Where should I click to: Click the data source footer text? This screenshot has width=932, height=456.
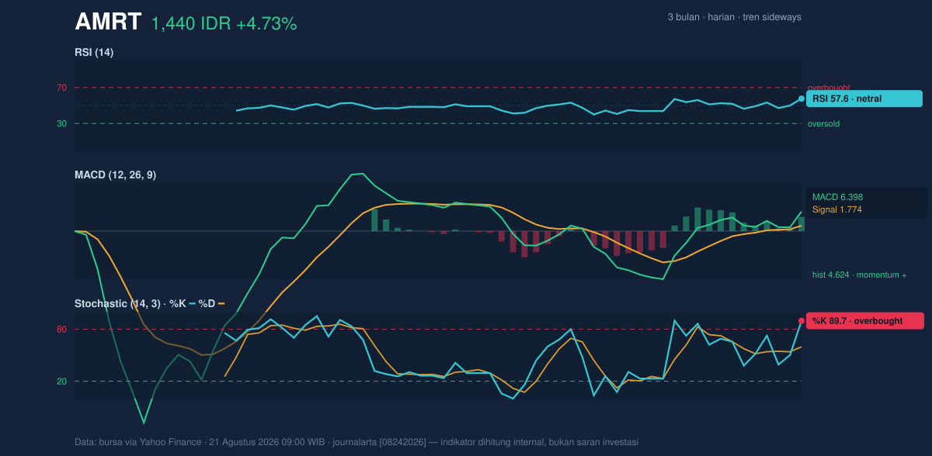click(x=356, y=442)
